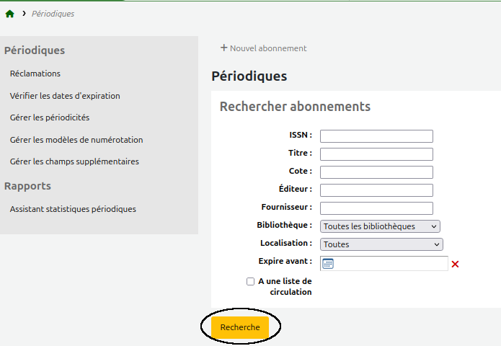This screenshot has width=501, height=346.
Task: Toggle 'A une liste de circulation' checkbox
Action: [250, 282]
